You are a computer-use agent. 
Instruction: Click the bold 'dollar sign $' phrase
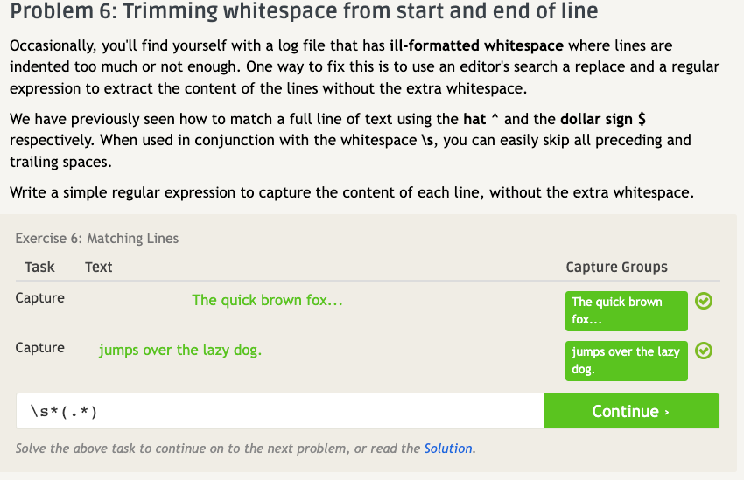(602, 119)
